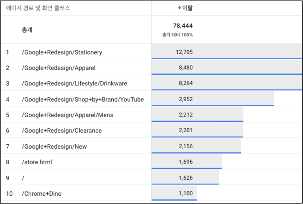Click the exits value 2,952
This screenshot has height=204, width=303.
point(186,99)
